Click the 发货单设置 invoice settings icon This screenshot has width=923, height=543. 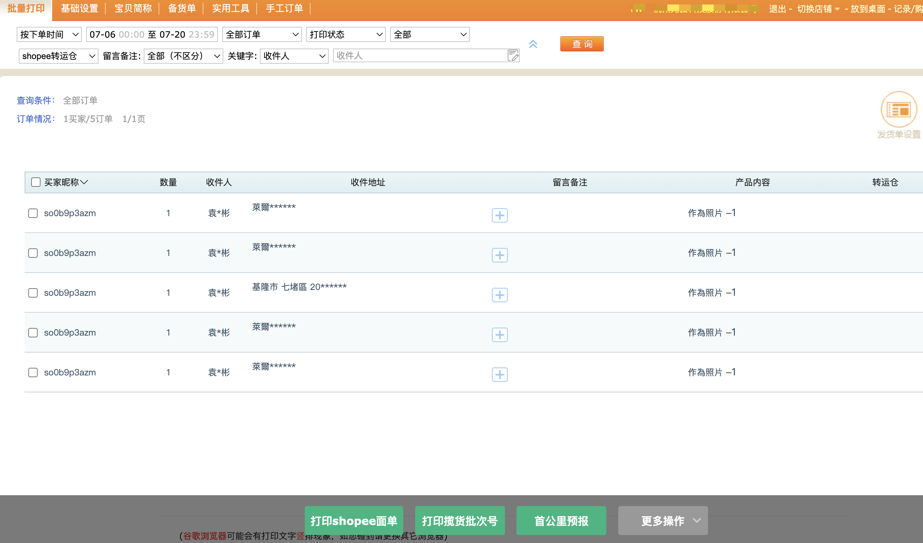(x=898, y=110)
